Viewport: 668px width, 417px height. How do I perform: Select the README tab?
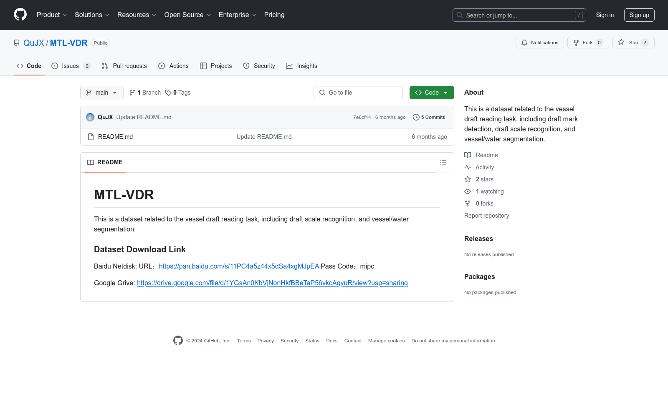point(105,162)
